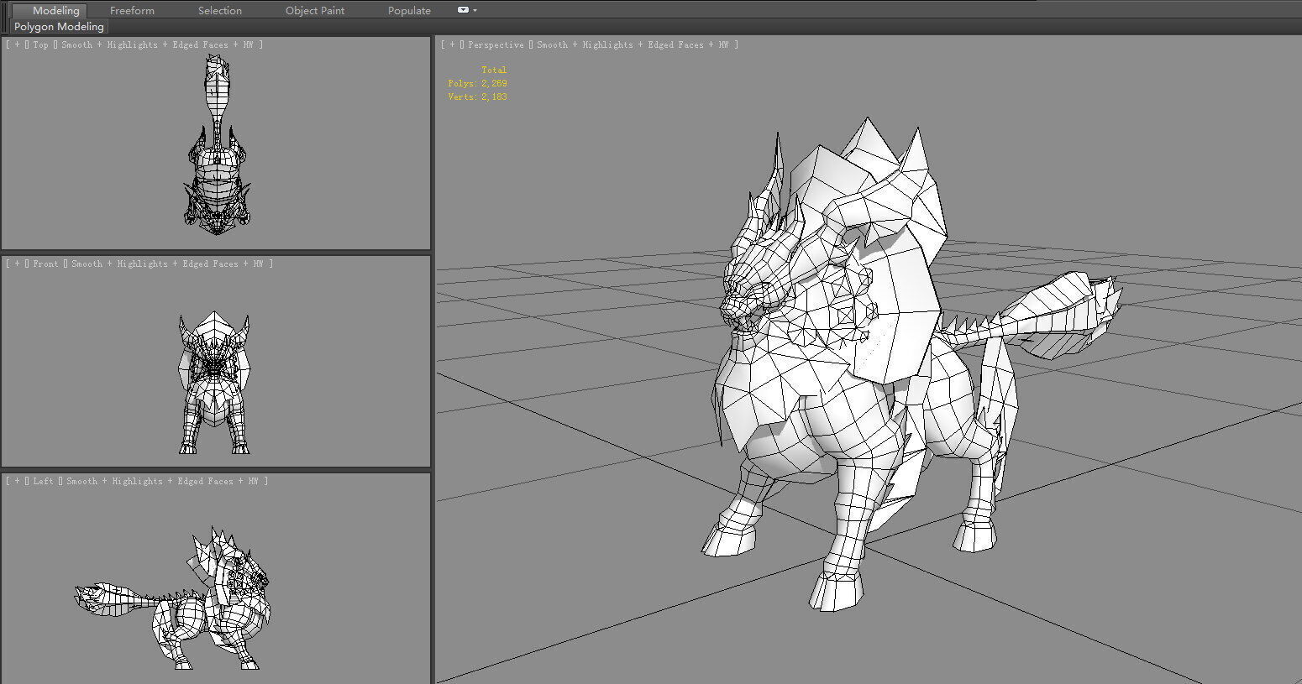Go to the Object Paint tab
The height and width of the screenshot is (684, 1302).
[315, 10]
